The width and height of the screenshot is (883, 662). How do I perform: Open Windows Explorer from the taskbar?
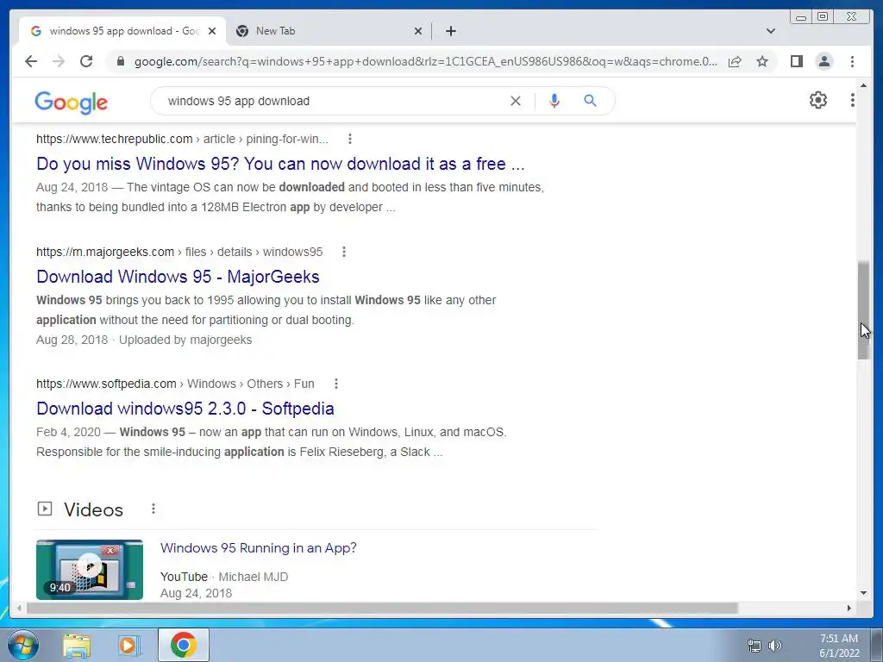click(x=77, y=645)
